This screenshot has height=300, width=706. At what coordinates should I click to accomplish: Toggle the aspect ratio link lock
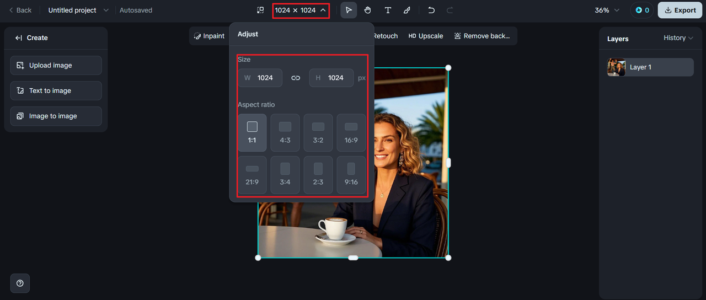coord(296,78)
